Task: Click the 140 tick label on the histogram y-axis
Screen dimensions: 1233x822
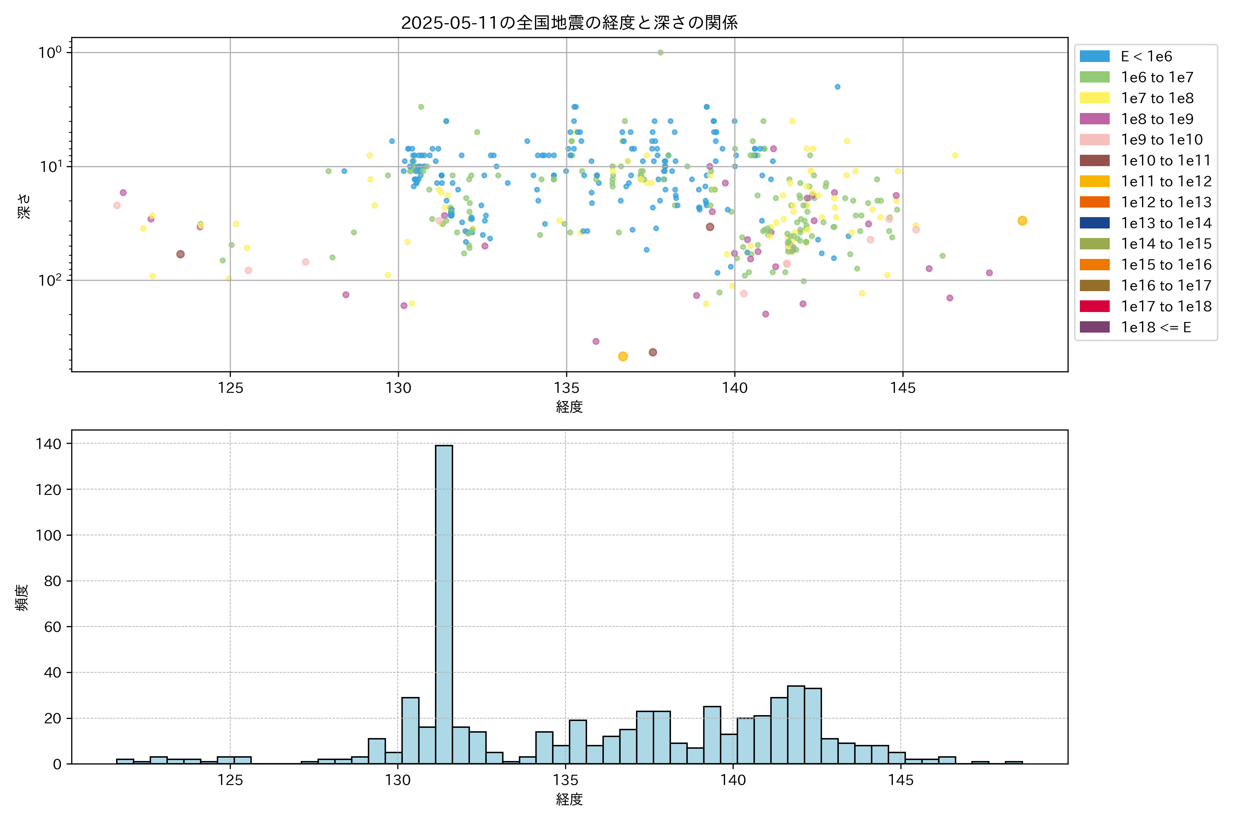Action: [x=48, y=444]
